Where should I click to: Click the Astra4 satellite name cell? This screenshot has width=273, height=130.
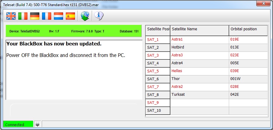click(200, 63)
